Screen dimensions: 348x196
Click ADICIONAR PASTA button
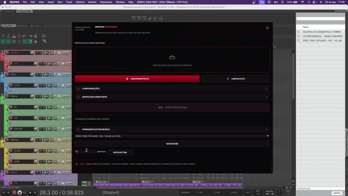pyautogui.click(x=137, y=79)
